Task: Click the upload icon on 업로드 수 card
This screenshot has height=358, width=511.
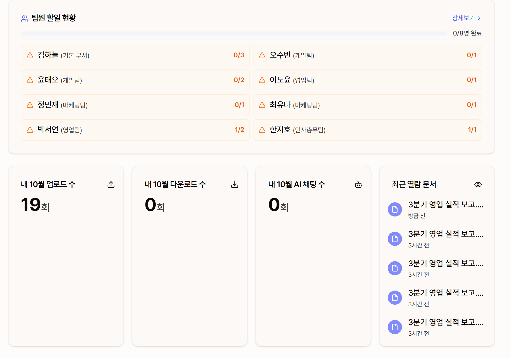Action: (111, 185)
